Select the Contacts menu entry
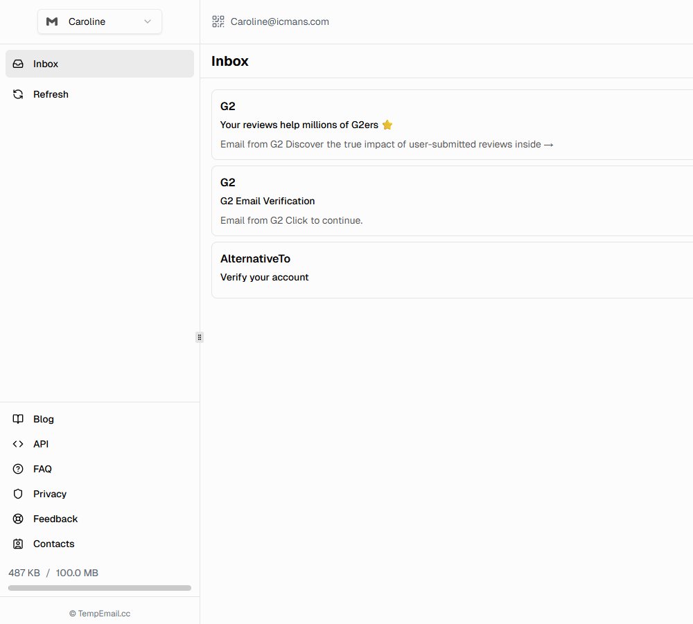The width and height of the screenshot is (693, 624). 53,544
